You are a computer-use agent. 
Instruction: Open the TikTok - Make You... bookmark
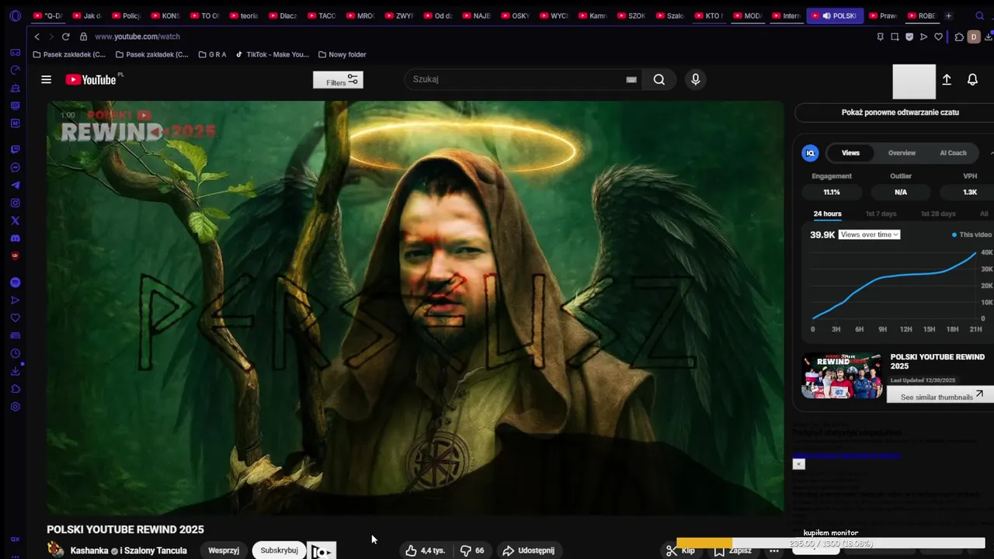(x=271, y=54)
